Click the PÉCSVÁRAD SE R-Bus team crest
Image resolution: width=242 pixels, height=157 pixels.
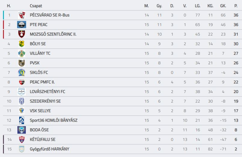22,15
